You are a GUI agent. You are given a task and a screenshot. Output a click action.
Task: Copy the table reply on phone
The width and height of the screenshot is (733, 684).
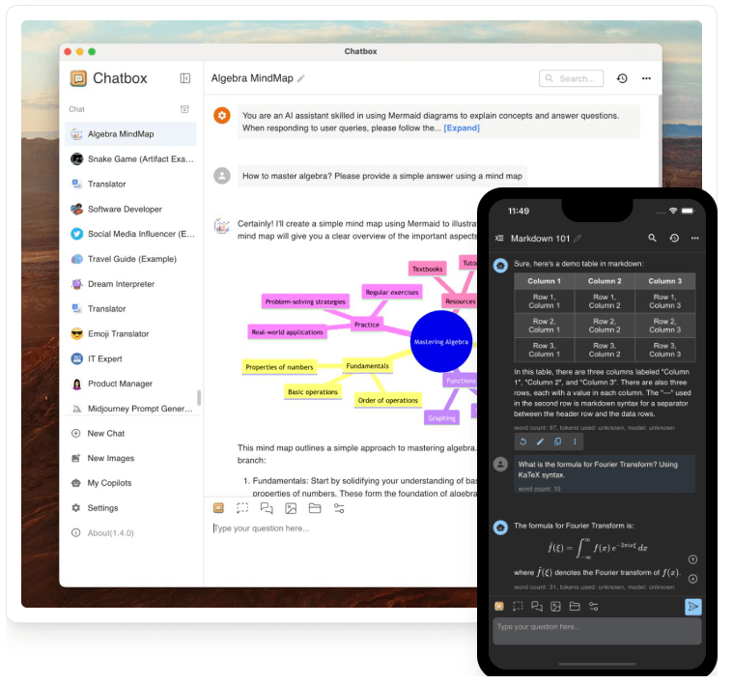tap(557, 442)
